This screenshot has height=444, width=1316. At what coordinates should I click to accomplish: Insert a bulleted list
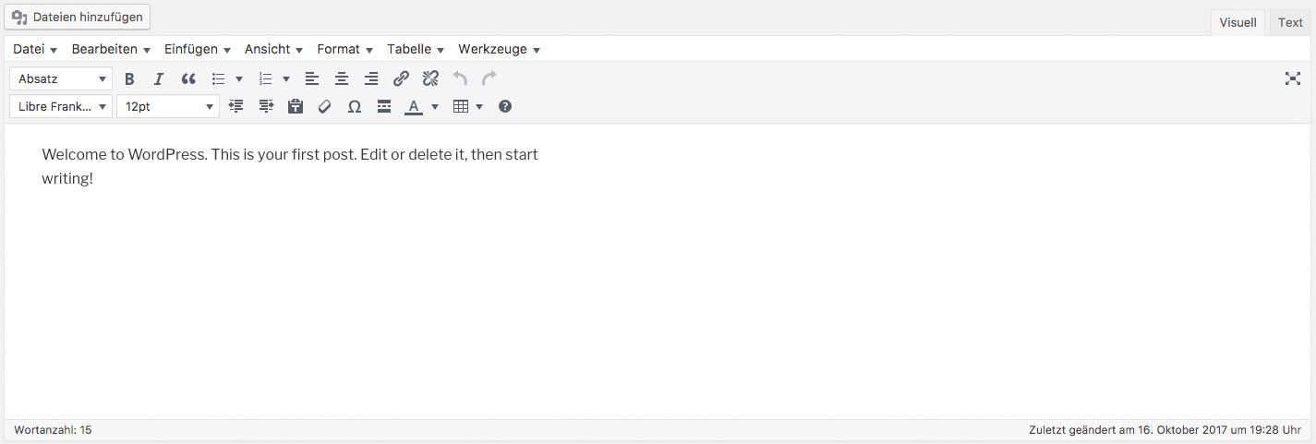coord(219,78)
